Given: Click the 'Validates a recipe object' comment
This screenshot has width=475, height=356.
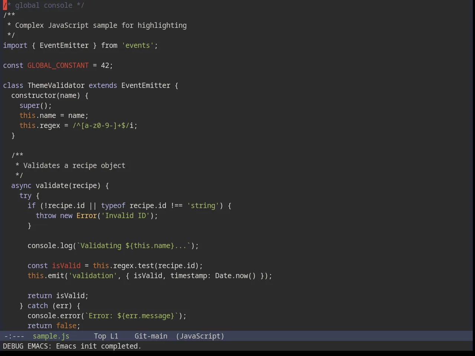Looking at the screenshot, I should (x=74, y=165).
